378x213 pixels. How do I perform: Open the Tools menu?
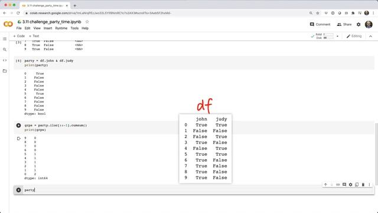click(x=74, y=28)
